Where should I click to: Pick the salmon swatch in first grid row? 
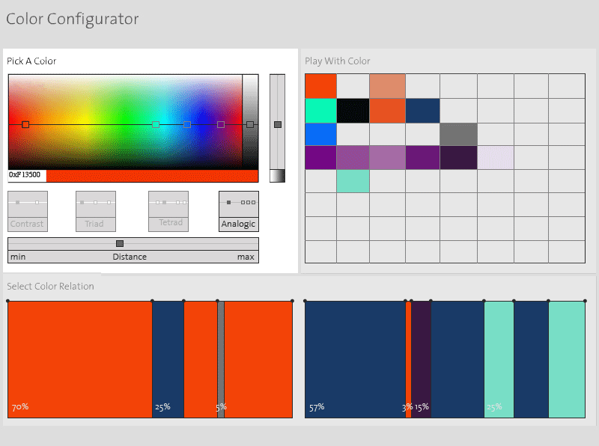click(x=387, y=86)
